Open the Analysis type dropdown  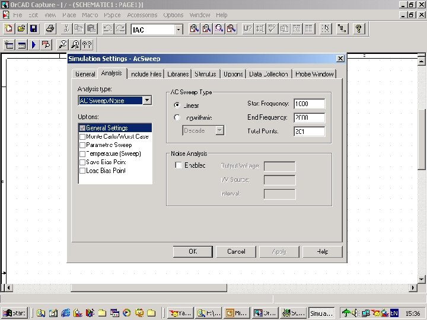coord(147,100)
